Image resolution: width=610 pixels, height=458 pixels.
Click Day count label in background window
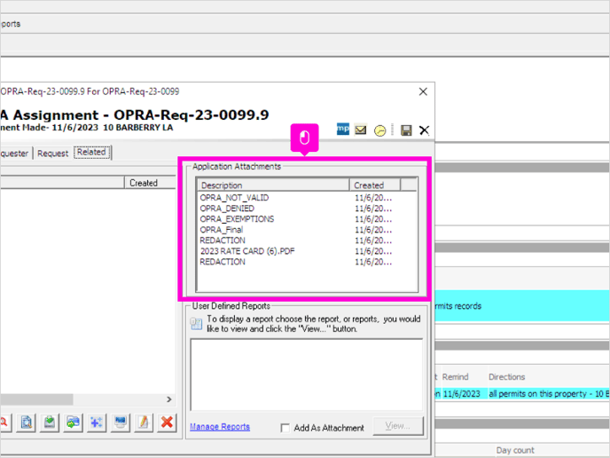(515, 450)
